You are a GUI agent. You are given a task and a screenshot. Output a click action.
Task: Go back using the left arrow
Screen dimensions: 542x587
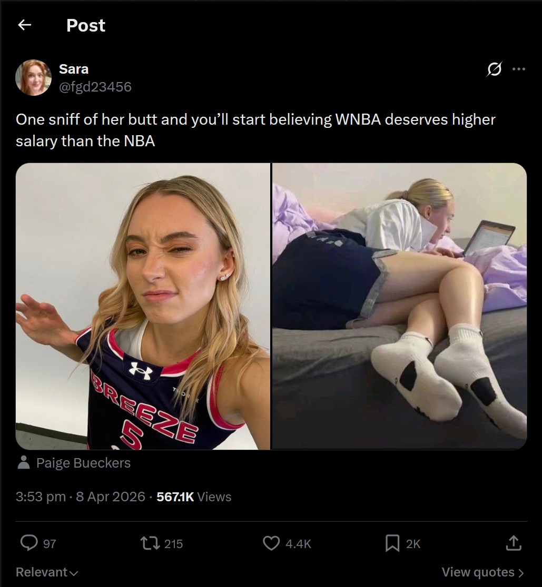coord(25,25)
